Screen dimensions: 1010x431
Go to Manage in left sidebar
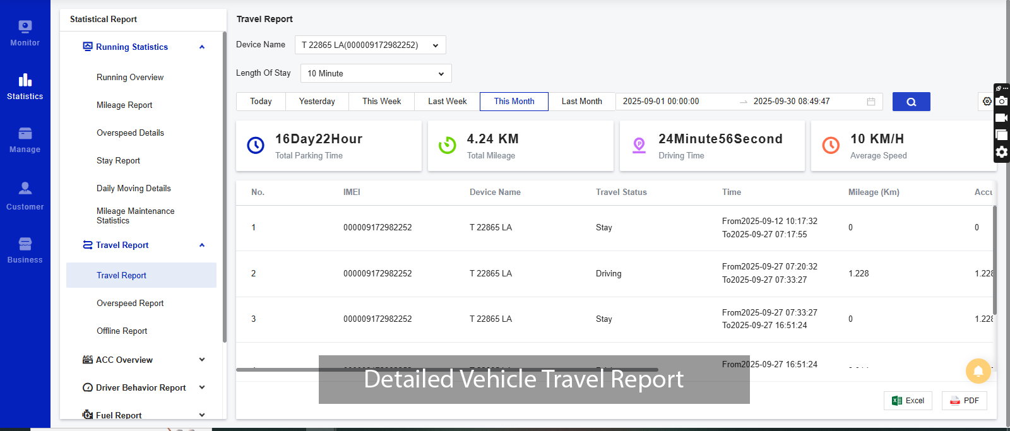[x=25, y=140]
